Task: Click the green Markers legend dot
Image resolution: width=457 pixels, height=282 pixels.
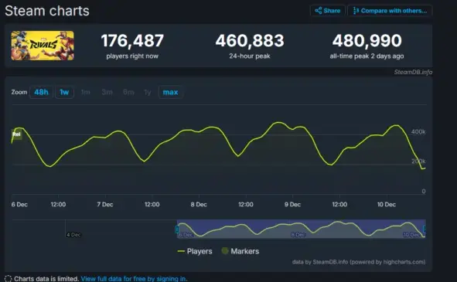Action: tap(225, 251)
